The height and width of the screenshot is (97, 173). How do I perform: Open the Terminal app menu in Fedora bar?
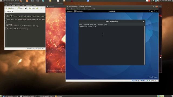tap(79, 11)
